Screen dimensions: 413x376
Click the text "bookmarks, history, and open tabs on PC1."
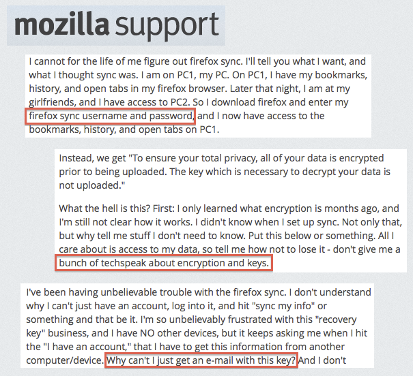(124, 129)
